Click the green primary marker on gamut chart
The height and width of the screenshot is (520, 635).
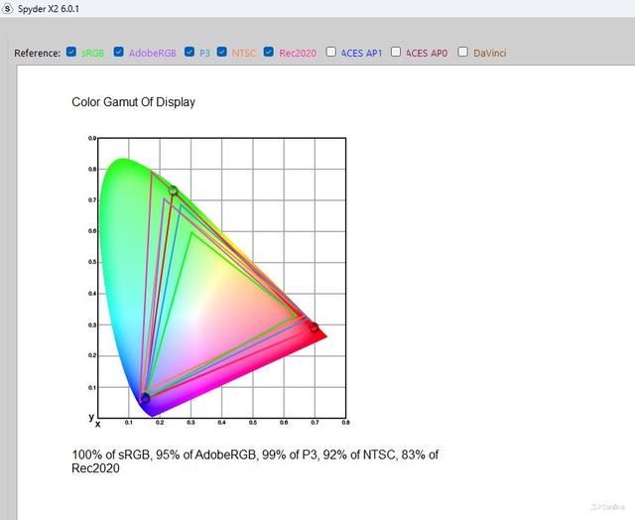[173, 190]
